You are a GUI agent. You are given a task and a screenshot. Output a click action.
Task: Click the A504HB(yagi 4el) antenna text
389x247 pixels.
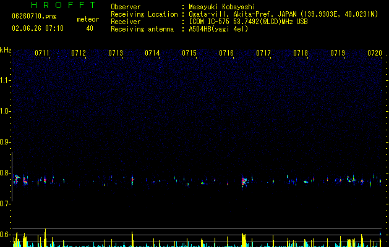[x=218, y=29]
